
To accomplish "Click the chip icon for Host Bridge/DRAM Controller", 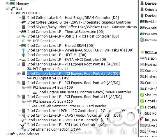I will [24, 18].
